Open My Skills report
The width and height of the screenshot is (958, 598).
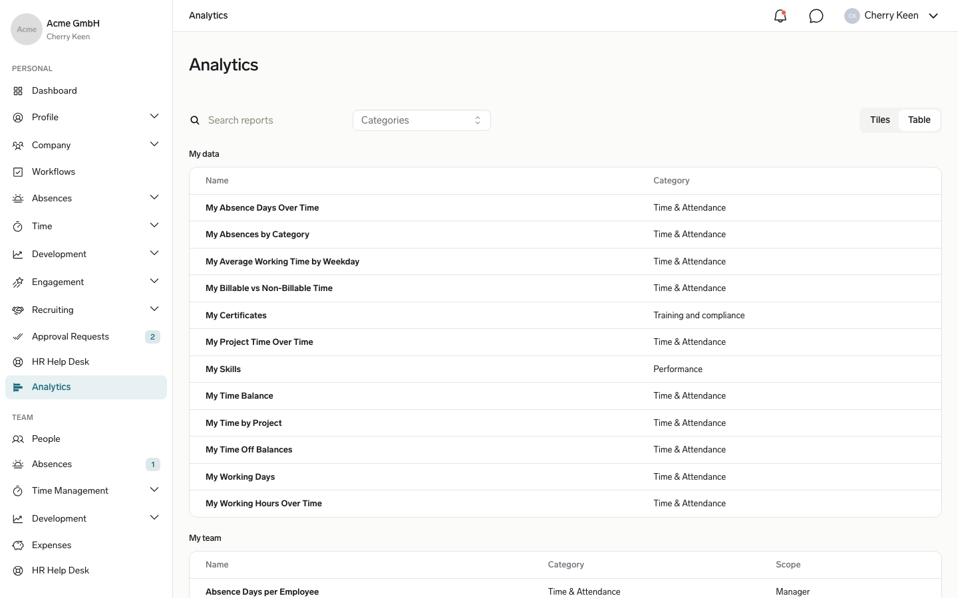coord(223,369)
